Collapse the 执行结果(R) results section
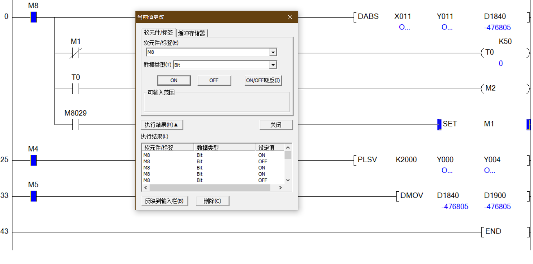The image size is (533, 264). (x=162, y=125)
